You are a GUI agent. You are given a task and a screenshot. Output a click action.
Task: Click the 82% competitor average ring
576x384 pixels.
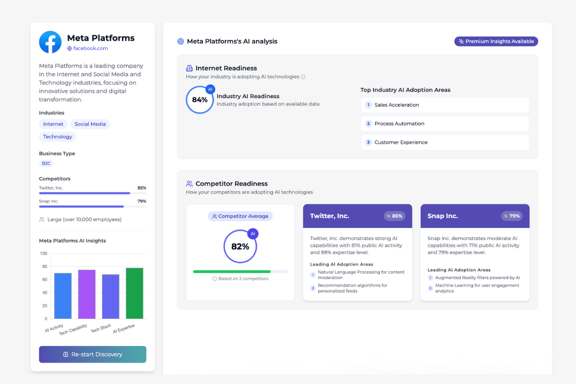point(240,247)
